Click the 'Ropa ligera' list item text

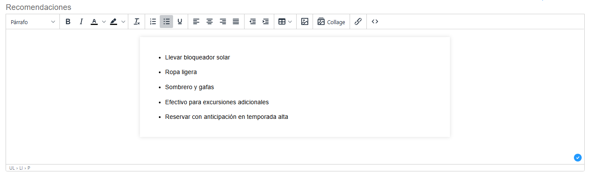[181, 72]
